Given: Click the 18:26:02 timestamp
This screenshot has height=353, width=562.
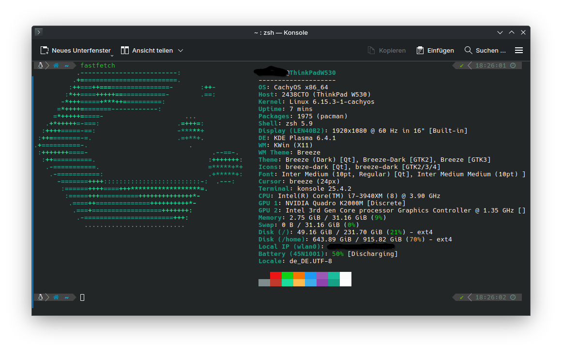Looking at the screenshot, I should click(x=491, y=297).
